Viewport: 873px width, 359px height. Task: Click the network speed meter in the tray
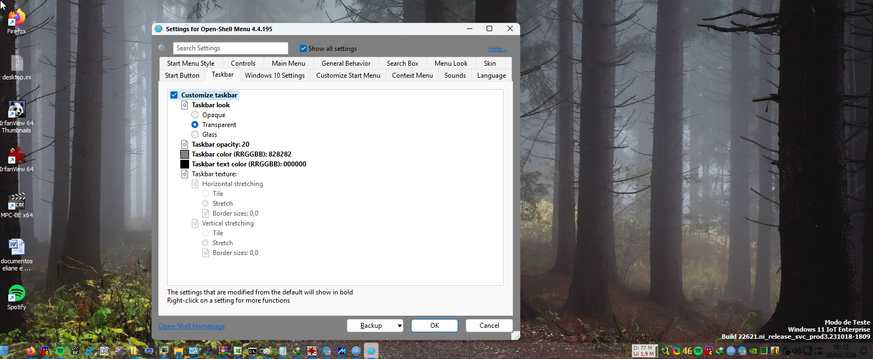tap(644, 351)
